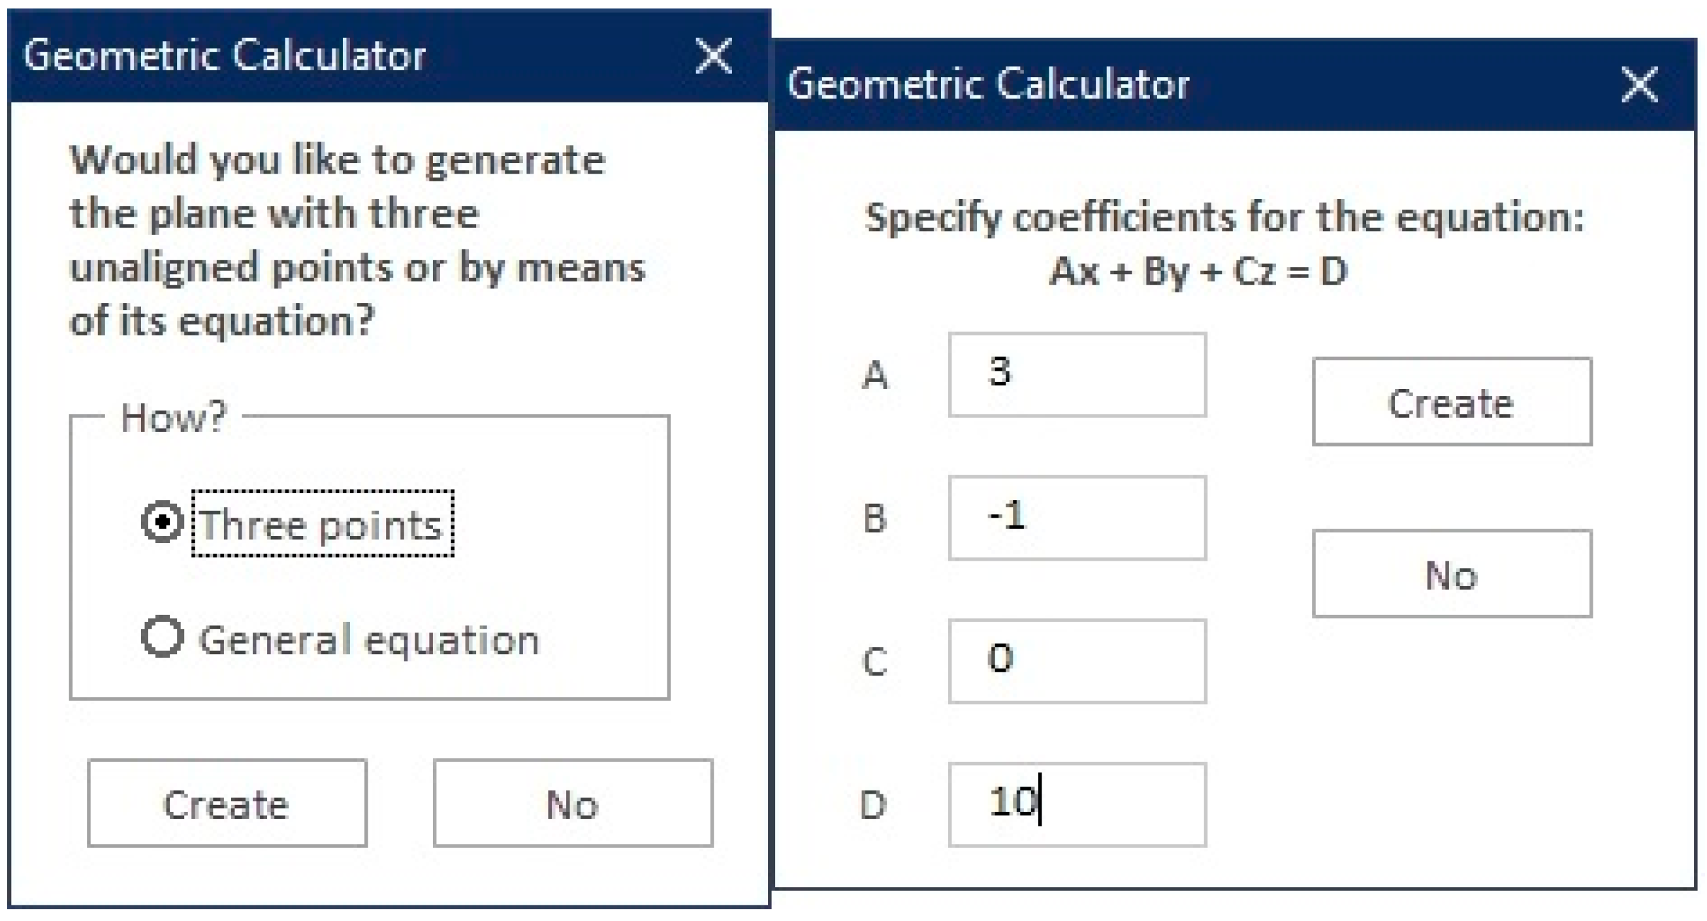Focus the coefficient D field containing 10
The width and height of the screenshot is (1707, 921).
(x=1077, y=804)
